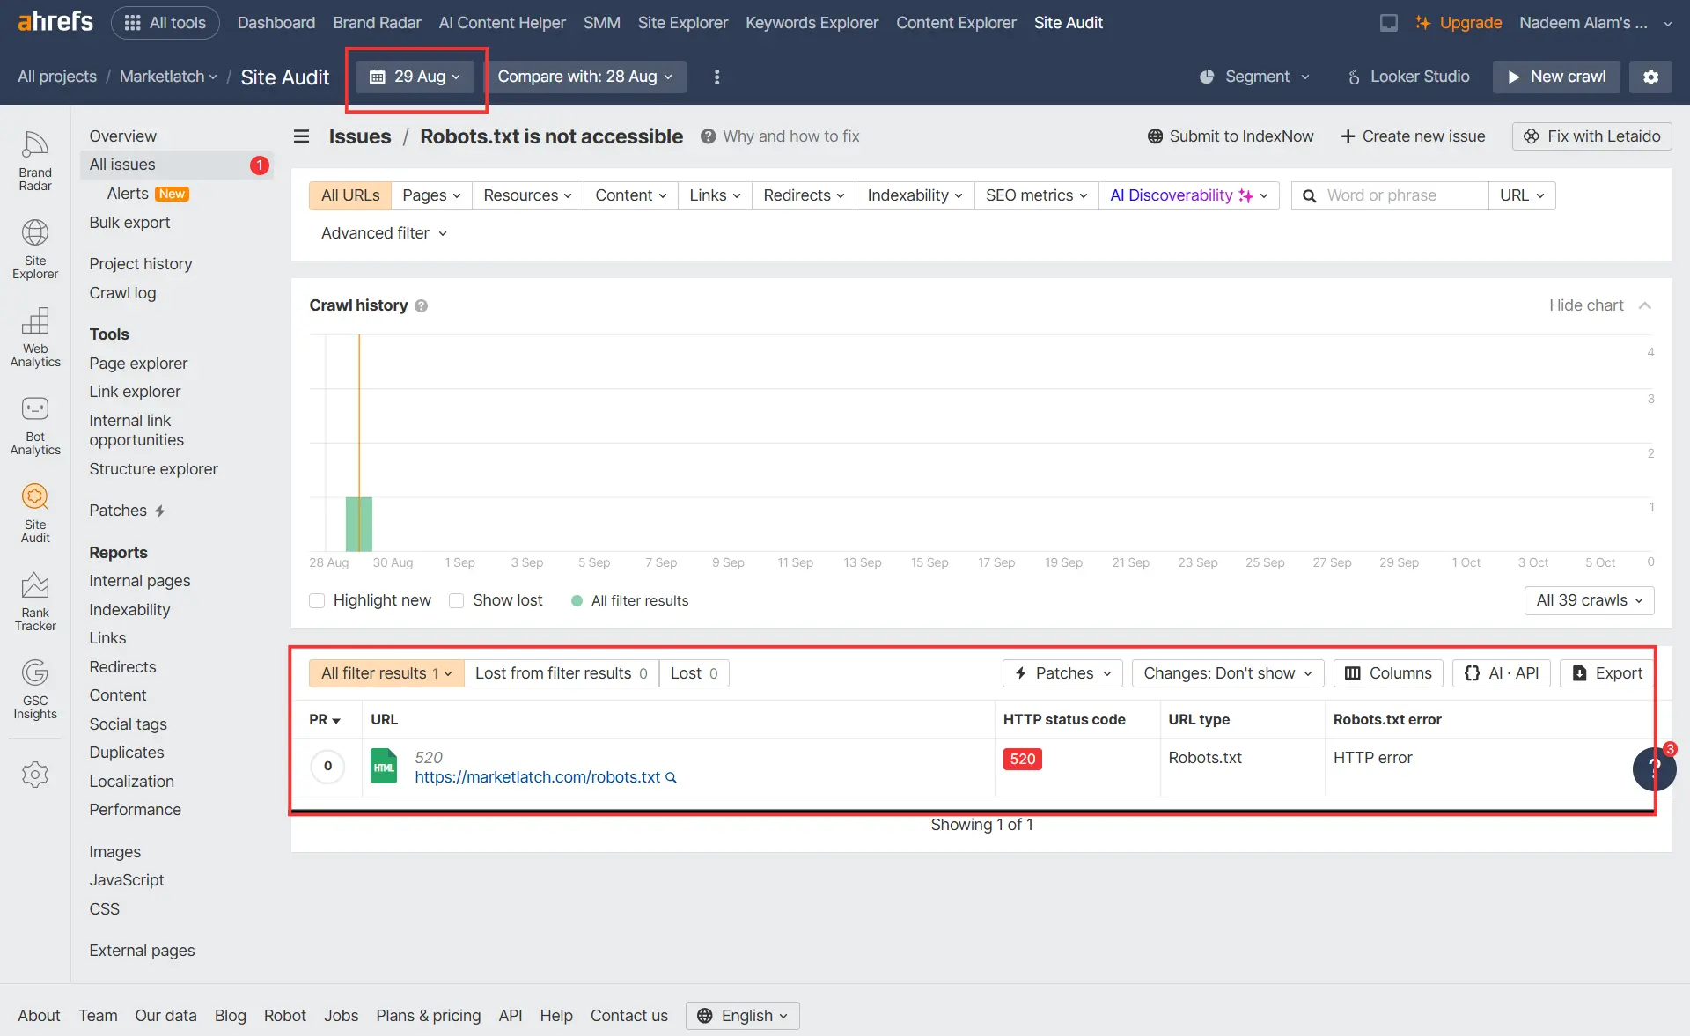1690x1036 pixels.
Task: Open the three-dot more options menu
Action: click(717, 77)
